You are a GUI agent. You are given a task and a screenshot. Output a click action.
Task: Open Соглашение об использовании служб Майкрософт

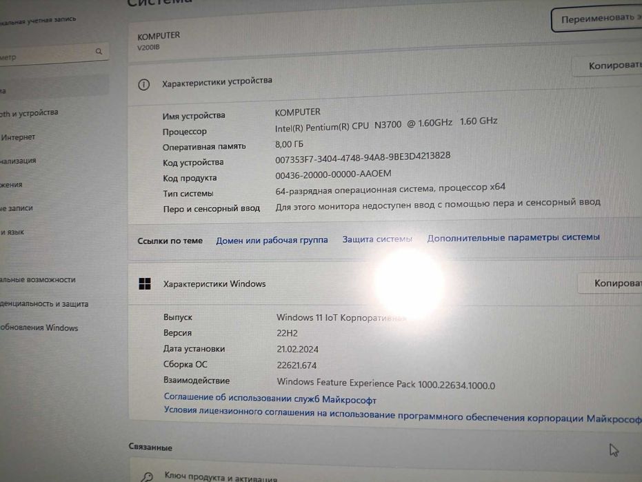point(270,399)
